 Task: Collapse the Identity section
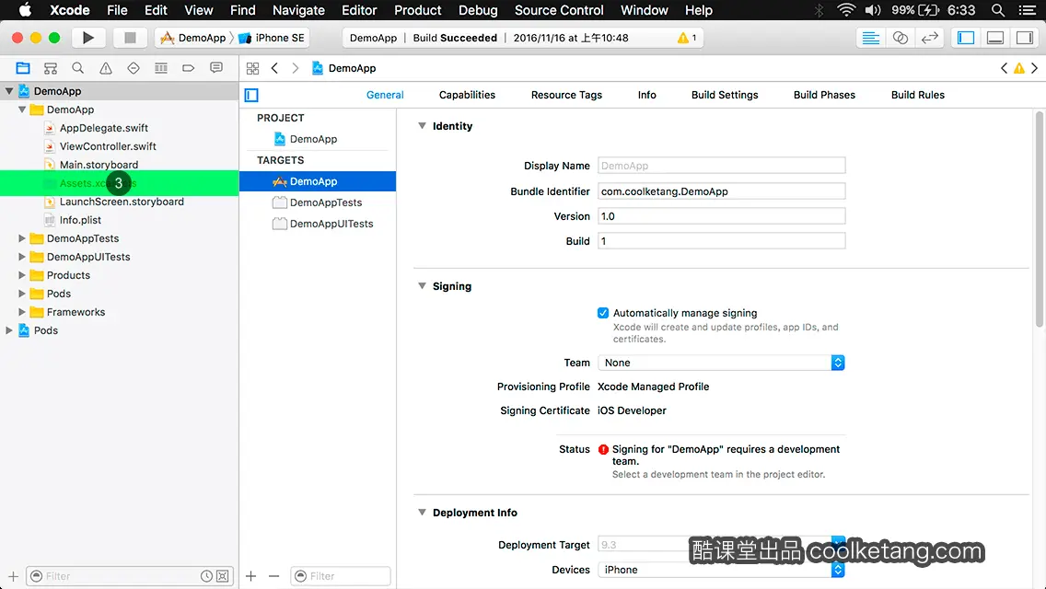[422, 125]
